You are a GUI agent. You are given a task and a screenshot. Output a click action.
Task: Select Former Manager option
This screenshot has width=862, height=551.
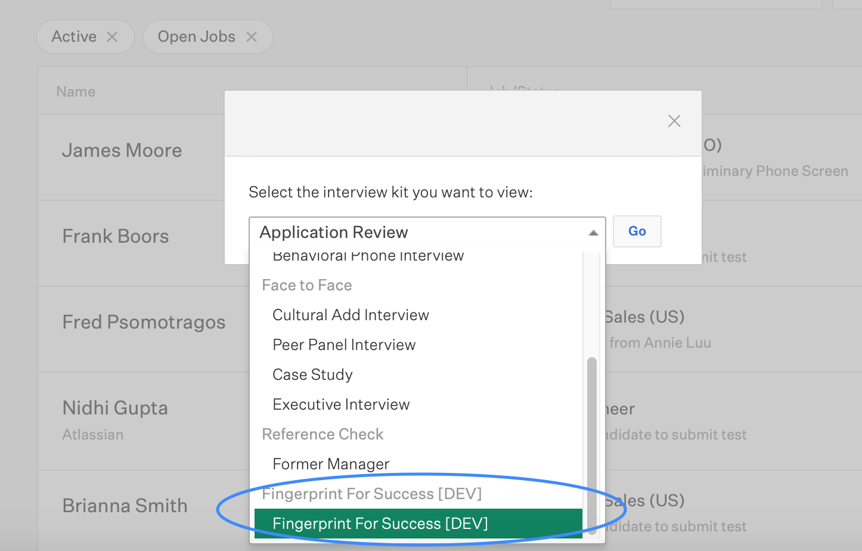tap(331, 464)
